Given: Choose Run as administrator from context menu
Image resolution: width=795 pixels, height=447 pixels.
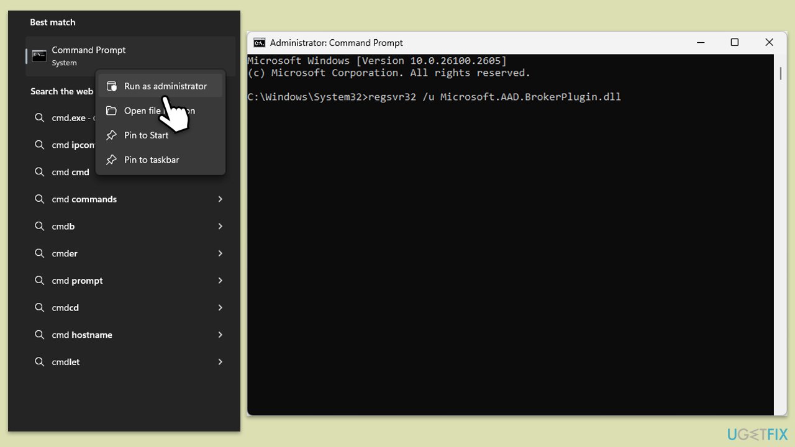Looking at the screenshot, I should (160, 86).
